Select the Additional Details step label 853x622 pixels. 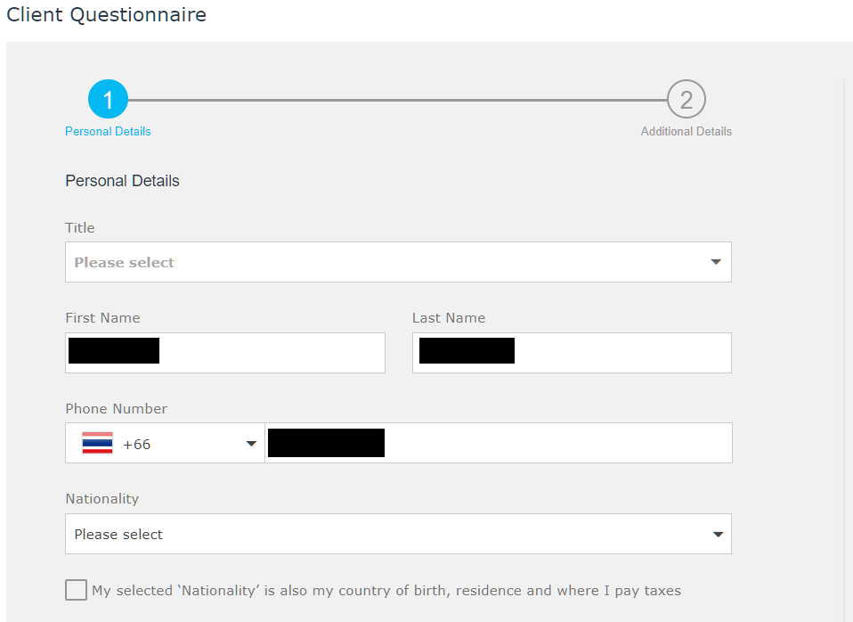[686, 131]
